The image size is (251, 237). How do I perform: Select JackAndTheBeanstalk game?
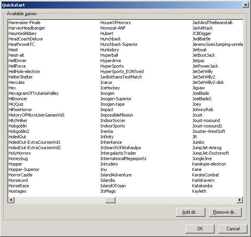tap(212, 23)
